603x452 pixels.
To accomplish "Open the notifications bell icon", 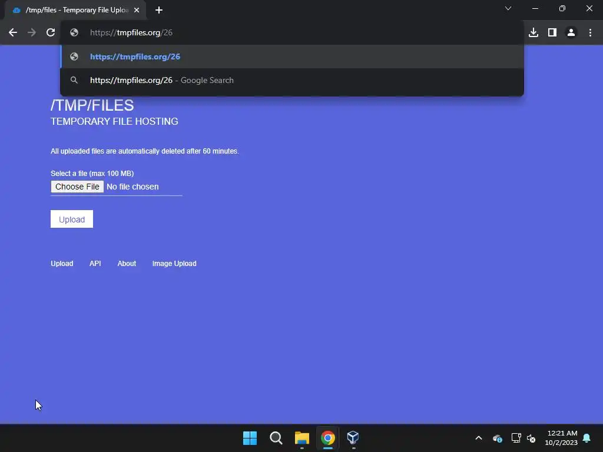I will [x=587, y=438].
